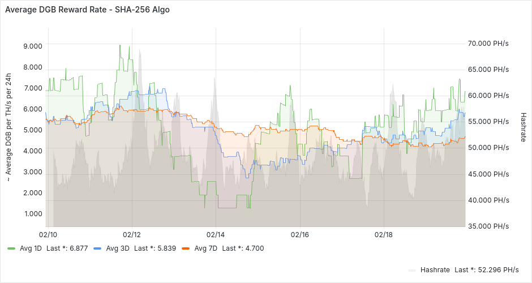
Task: Select the 02/18 x-axis date marker
Action: pyautogui.click(x=384, y=234)
